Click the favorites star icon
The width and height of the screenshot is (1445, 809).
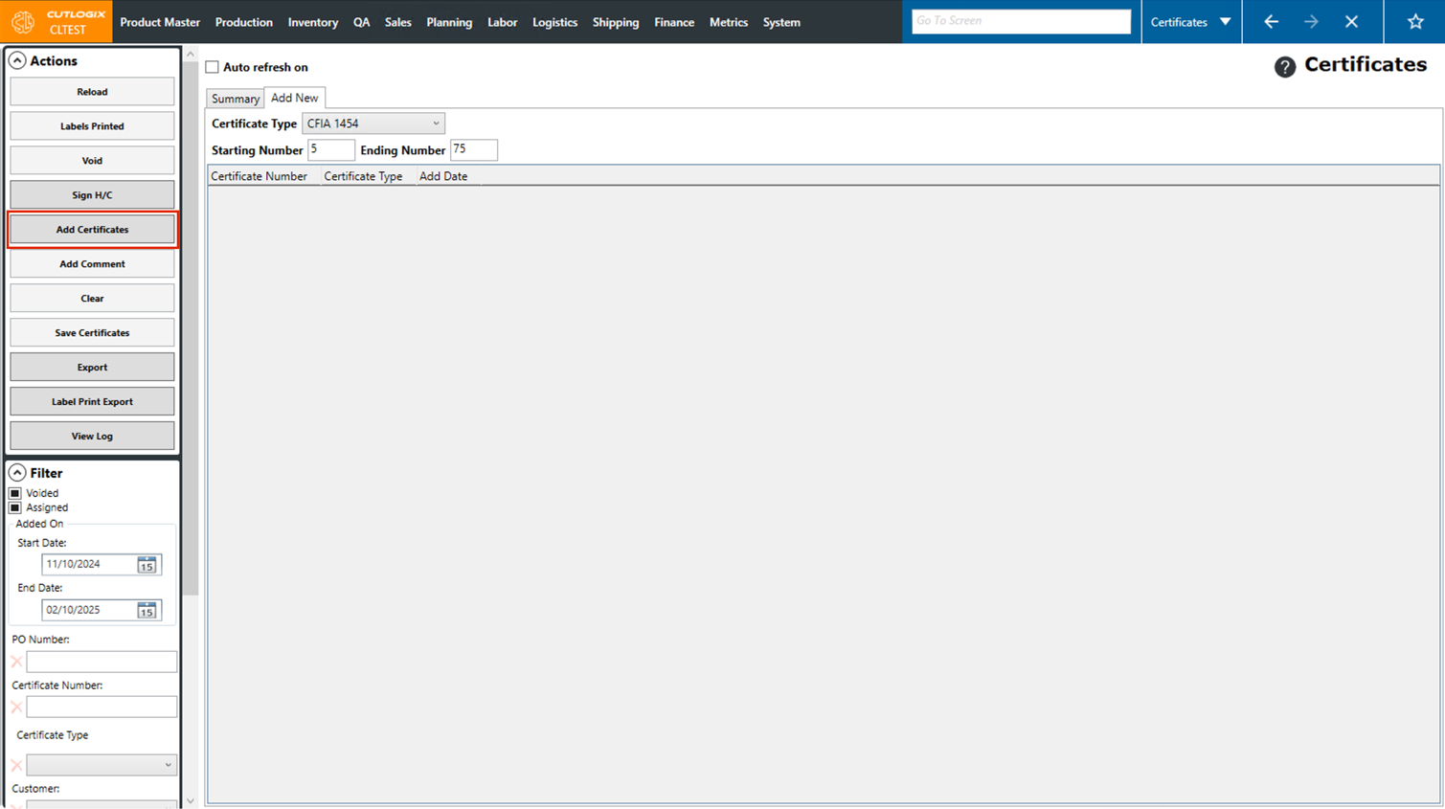click(1414, 21)
